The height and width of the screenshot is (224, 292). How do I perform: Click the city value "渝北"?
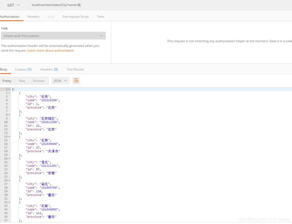[45, 184]
